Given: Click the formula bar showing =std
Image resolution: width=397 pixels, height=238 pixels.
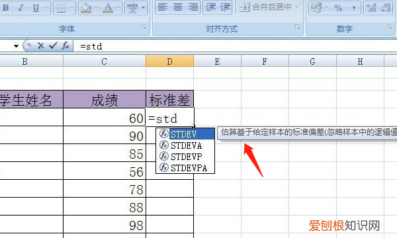Looking at the screenshot, I should (235, 46).
